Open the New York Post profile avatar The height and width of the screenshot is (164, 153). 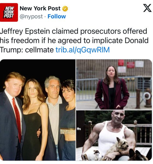coord(9,12)
